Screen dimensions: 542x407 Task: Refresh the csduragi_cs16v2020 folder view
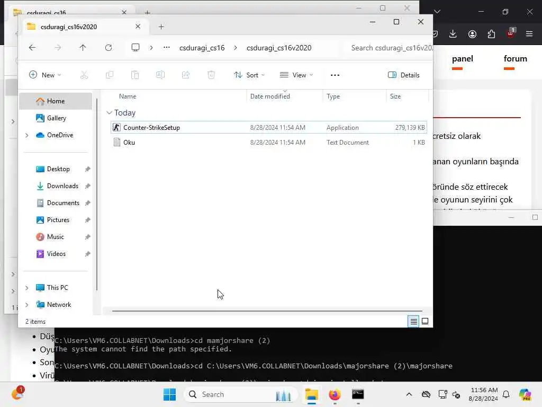[x=109, y=48]
